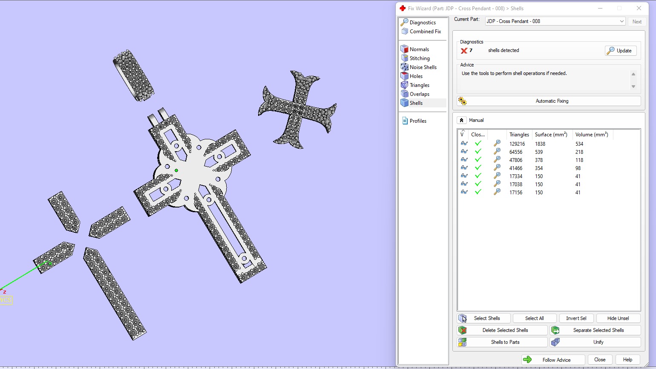The image size is (656, 369).
Task: Click the Unify button
Action: (x=595, y=342)
